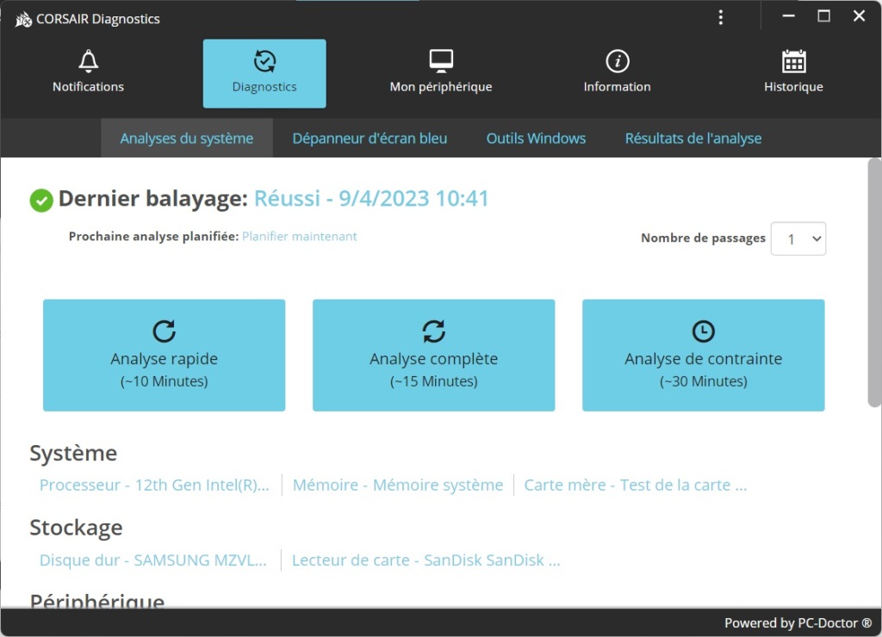View Résultats de l'analyse tab
This screenshot has height=637, width=882.
[x=693, y=138]
